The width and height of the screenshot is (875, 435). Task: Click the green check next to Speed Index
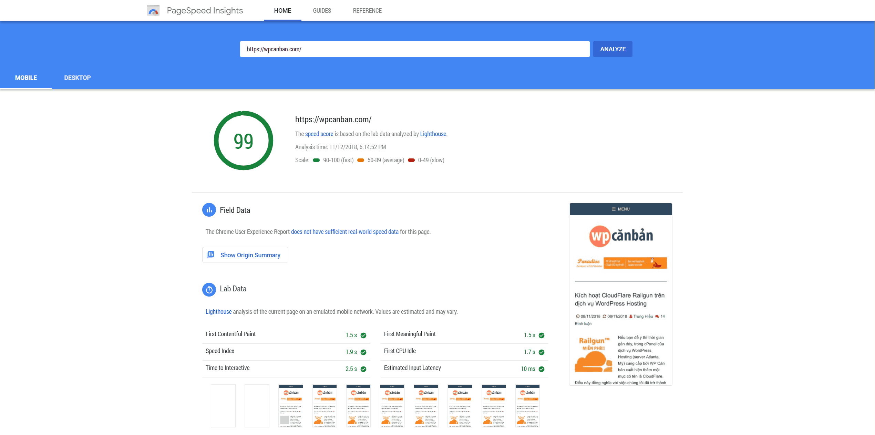(363, 352)
